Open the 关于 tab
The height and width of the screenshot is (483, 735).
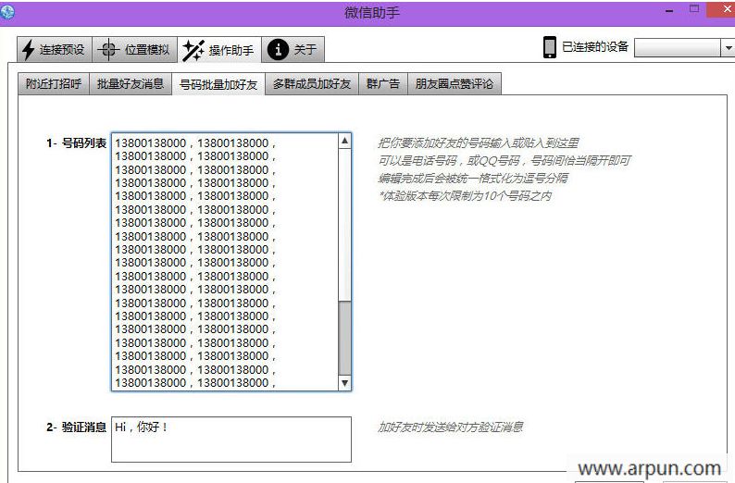tap(293, 49)
